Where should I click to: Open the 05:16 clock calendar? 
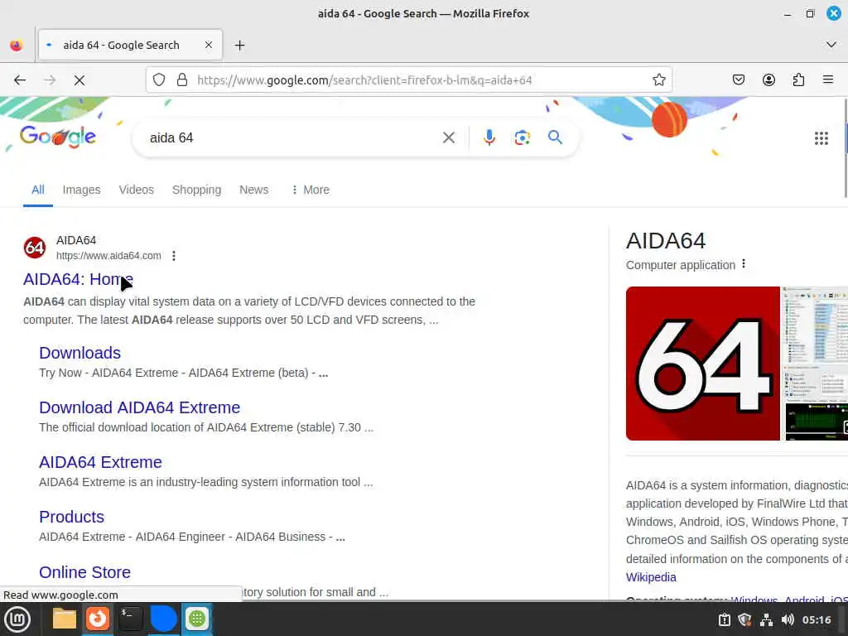[817, 619]
